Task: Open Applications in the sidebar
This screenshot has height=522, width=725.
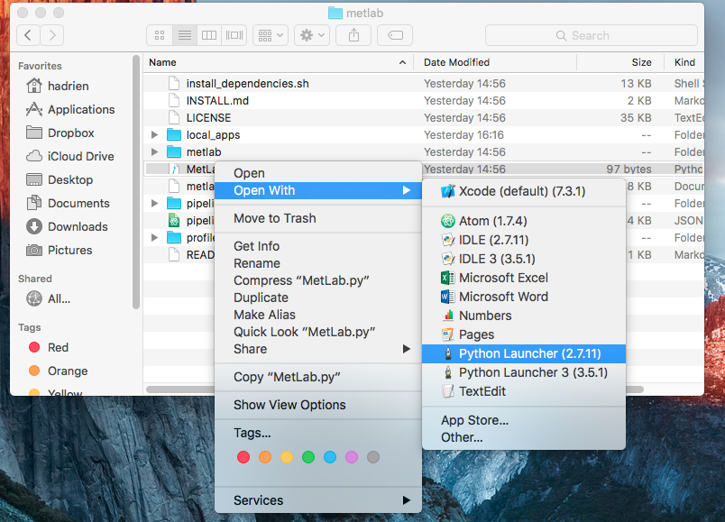Action: 70,110
